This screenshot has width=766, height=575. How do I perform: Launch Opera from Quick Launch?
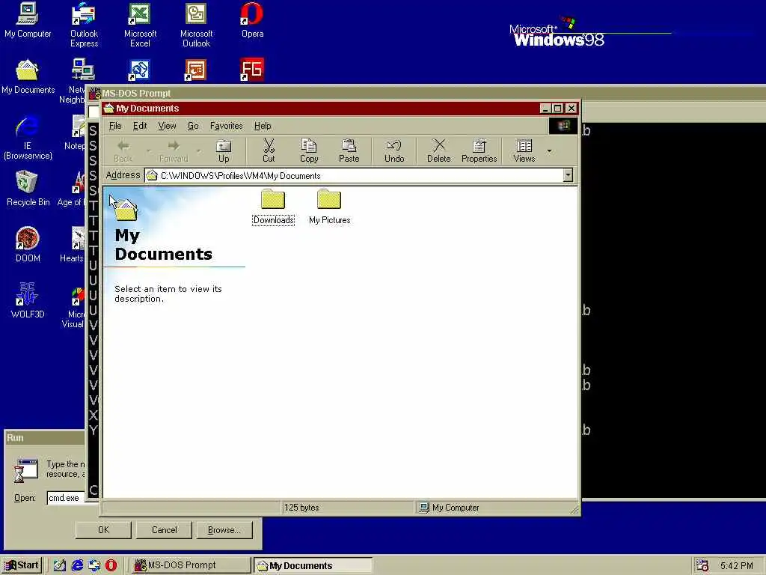[111, 565]
